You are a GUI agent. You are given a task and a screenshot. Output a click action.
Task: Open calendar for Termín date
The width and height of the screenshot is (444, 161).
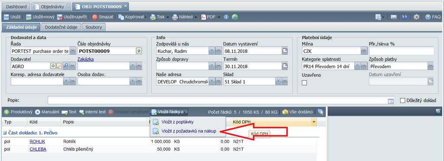pos(285,66)
